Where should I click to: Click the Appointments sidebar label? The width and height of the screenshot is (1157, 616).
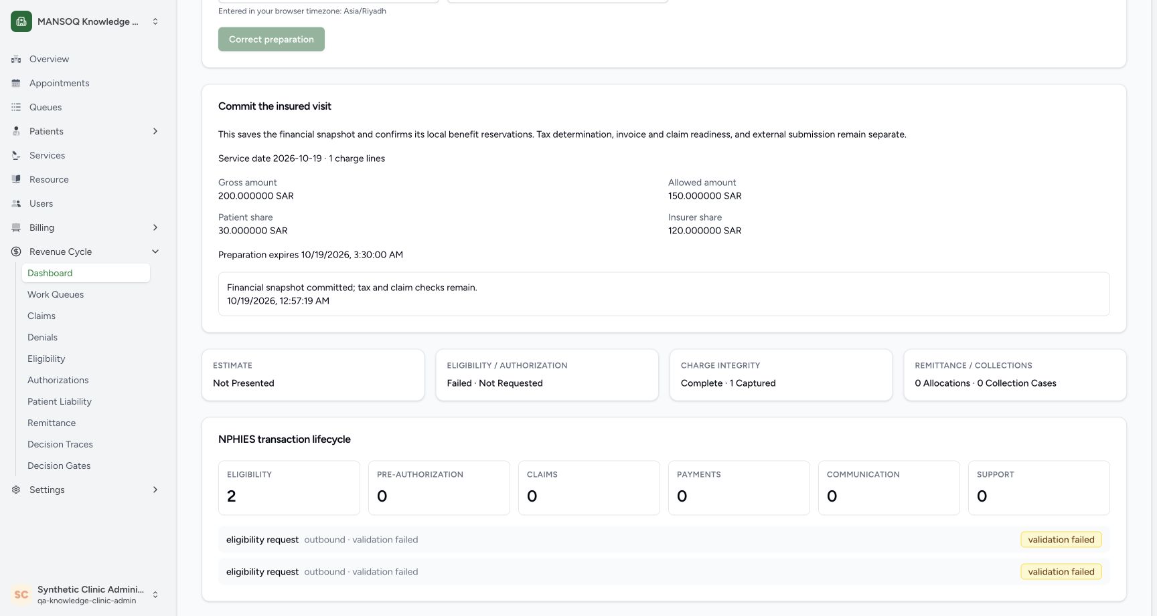click(x=60, y=83)
